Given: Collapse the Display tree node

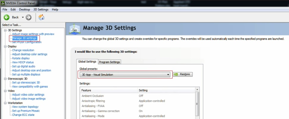Looking at the screenshot, I should pyautogui.click(x=5, y=47).
